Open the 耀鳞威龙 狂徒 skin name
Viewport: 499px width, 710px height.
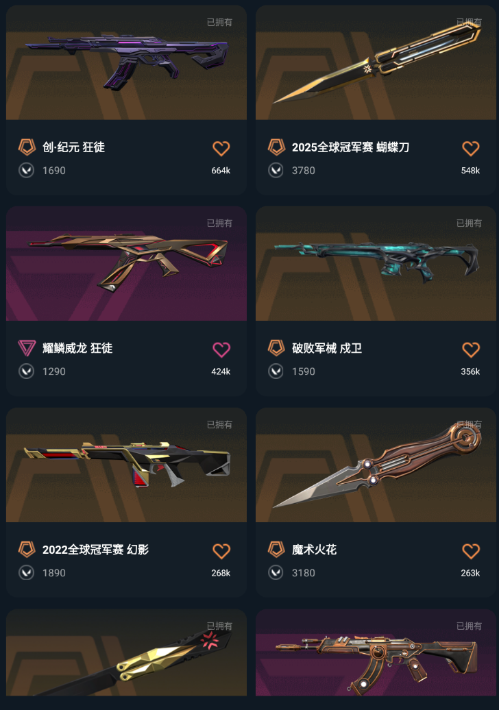pos(77,348)
